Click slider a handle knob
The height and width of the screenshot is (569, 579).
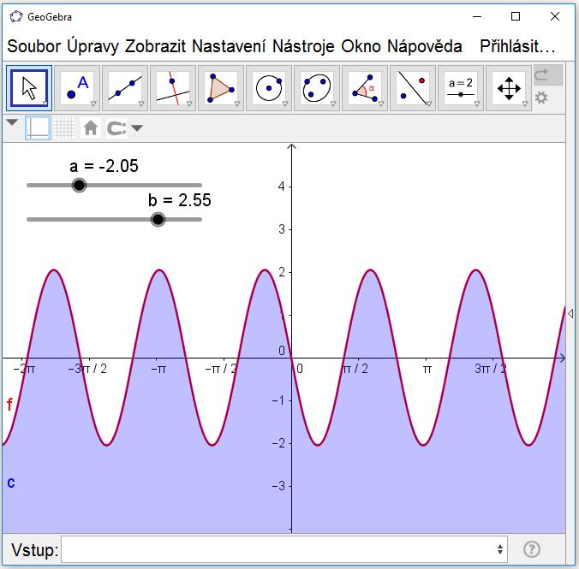coord(79,185)
